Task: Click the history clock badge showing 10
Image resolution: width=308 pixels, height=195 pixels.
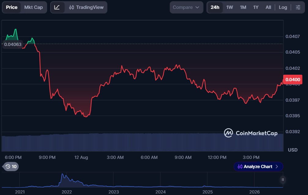Action: (x=11, y=167)
